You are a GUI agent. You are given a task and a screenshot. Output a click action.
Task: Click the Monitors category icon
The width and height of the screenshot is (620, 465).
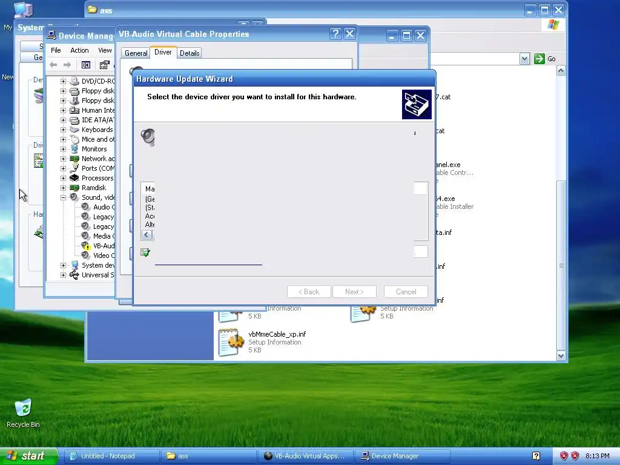click(x=74, y=149)
